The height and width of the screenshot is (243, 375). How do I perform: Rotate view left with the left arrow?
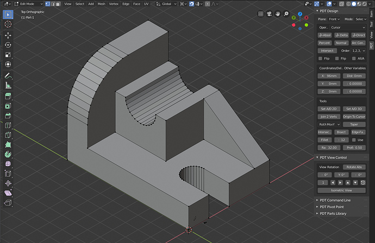pyautogui.click(x=333, y=183)
